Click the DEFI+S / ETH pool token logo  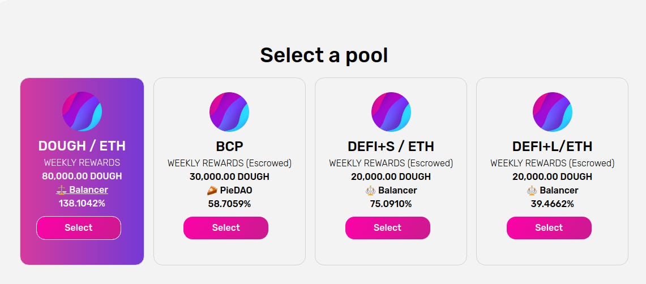tap(391, 112)
